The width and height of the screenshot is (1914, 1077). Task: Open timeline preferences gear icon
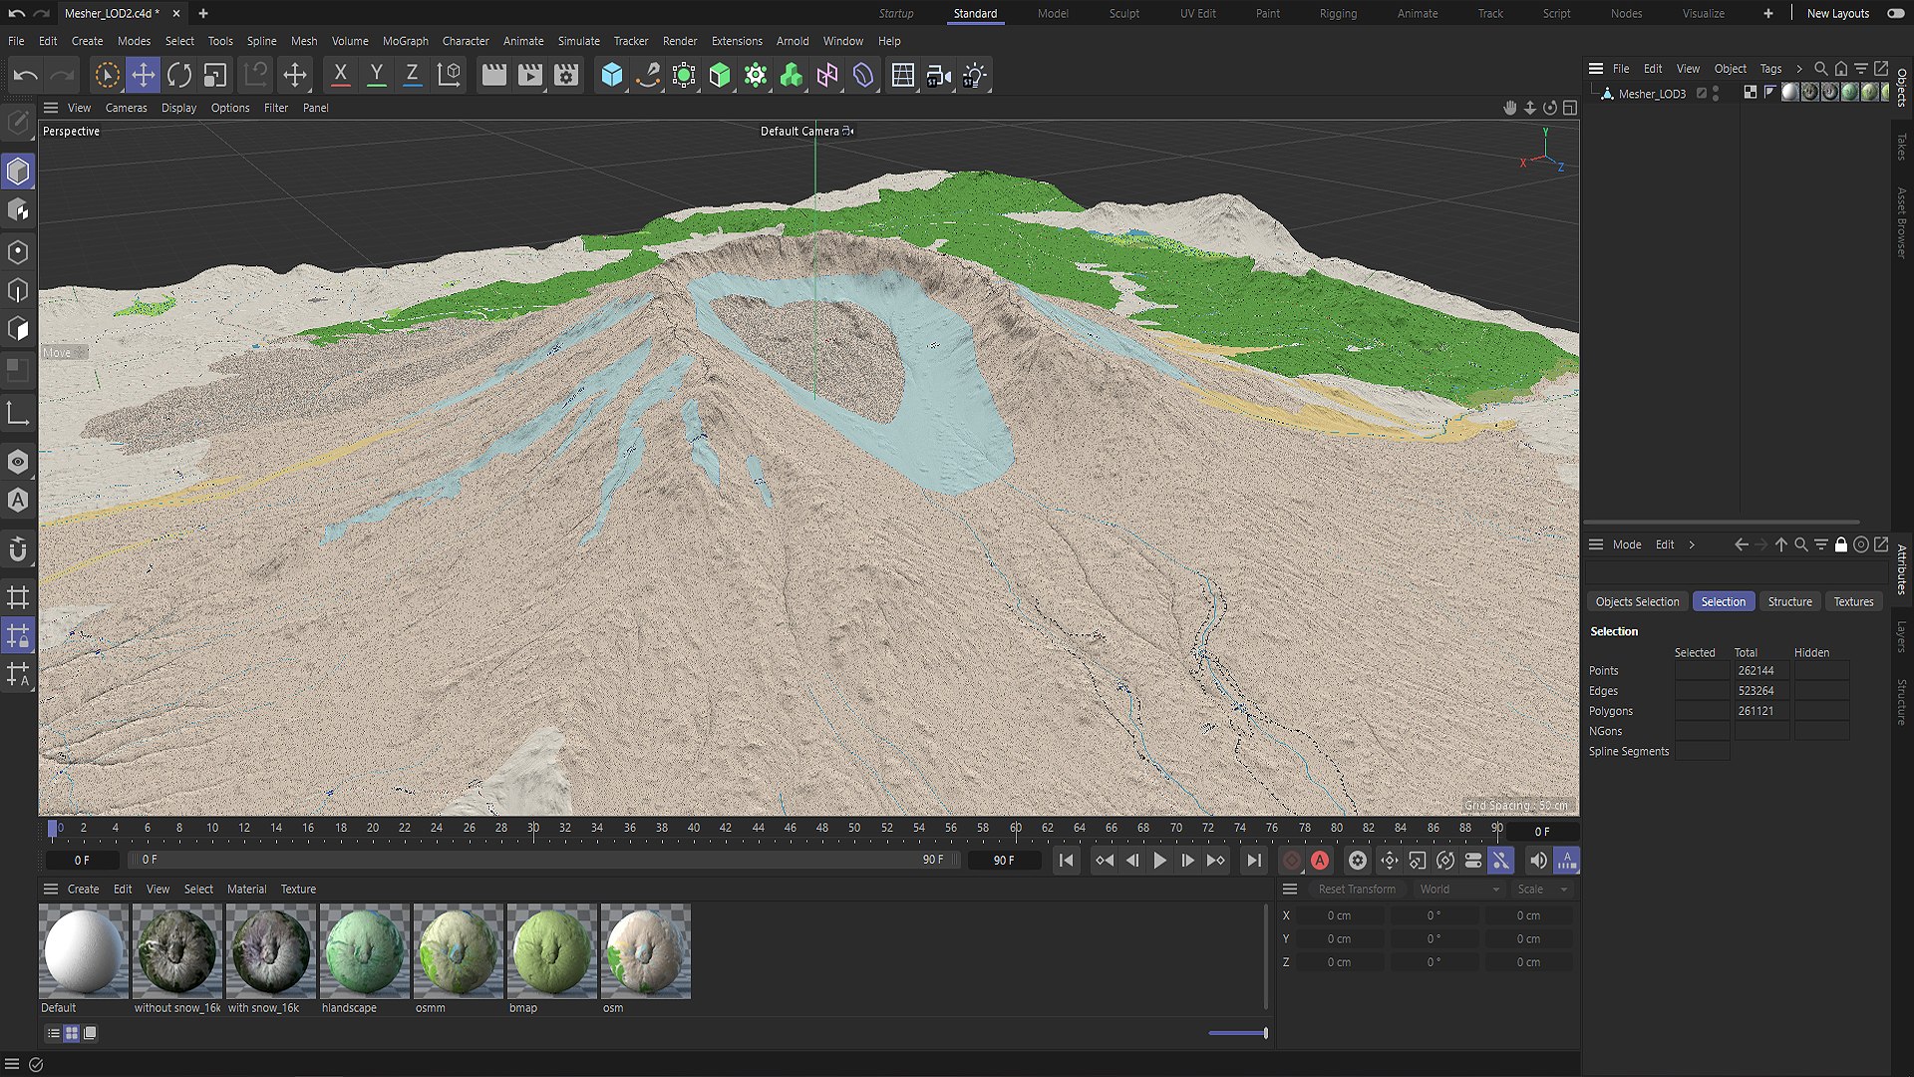1357,861
